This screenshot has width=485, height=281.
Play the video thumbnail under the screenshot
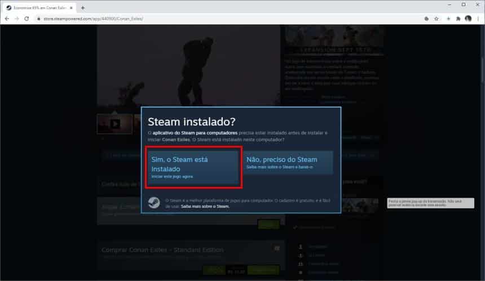coord(114,124)
